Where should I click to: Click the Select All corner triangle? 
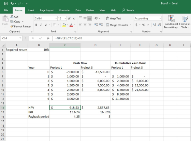(x=3, y=45)
